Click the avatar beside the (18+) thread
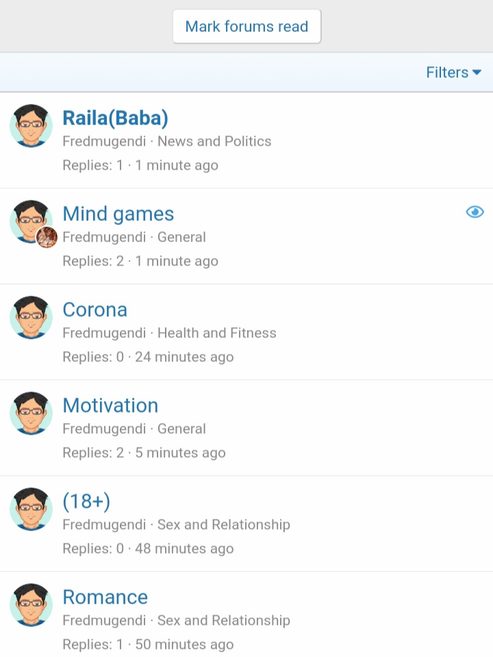Screen dimensions: 493x657 (31, 509)
